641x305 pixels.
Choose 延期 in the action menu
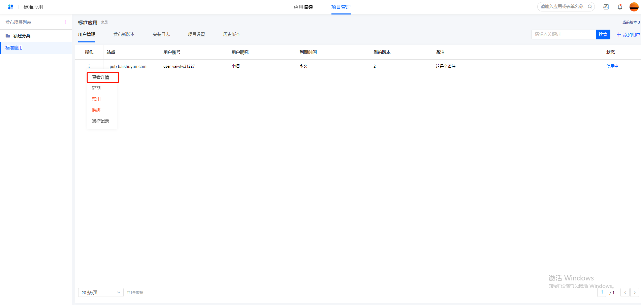click(x=96, y=88)
